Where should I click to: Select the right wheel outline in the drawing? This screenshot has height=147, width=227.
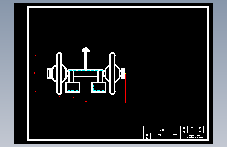(x=113, y=73)
